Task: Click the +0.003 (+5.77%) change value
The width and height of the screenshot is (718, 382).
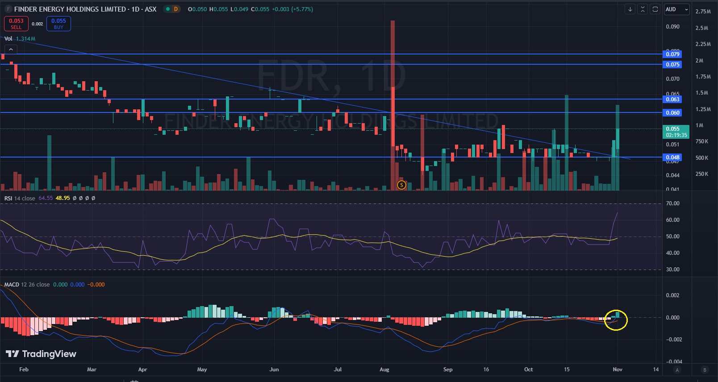Action: point(293,9)
